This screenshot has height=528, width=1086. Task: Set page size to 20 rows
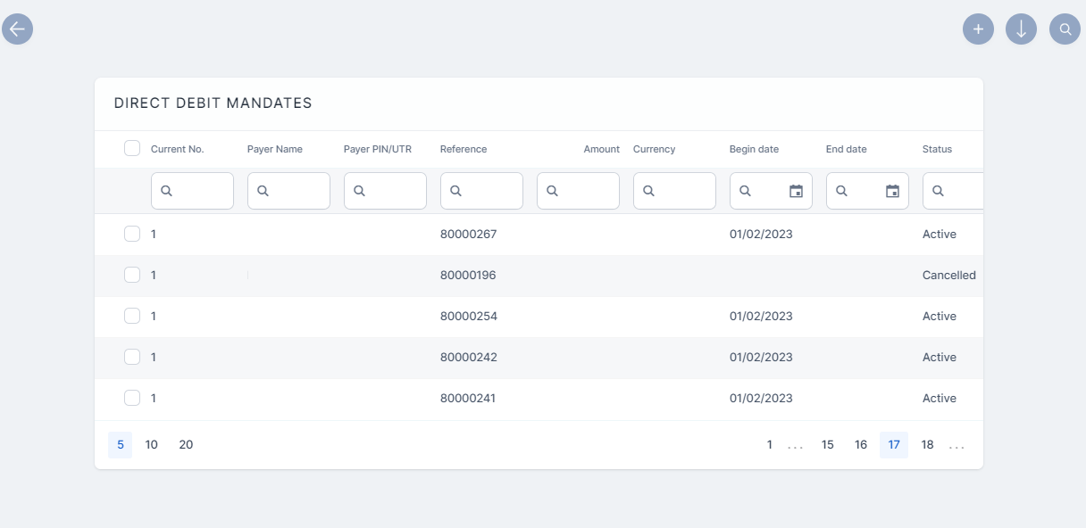coord(186,444)
